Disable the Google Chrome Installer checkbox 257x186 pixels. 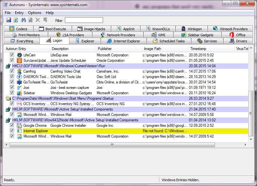pyautogui.click(x=12, y=125)
